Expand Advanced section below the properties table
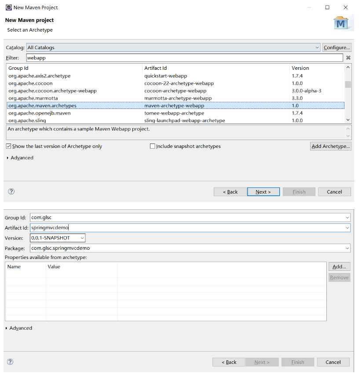The height and width of the screenshot is (374, 362). coord(19,328)
